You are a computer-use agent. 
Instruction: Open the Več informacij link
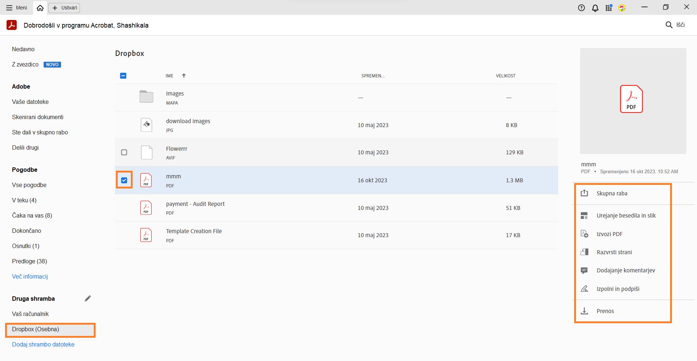point(30,276)
